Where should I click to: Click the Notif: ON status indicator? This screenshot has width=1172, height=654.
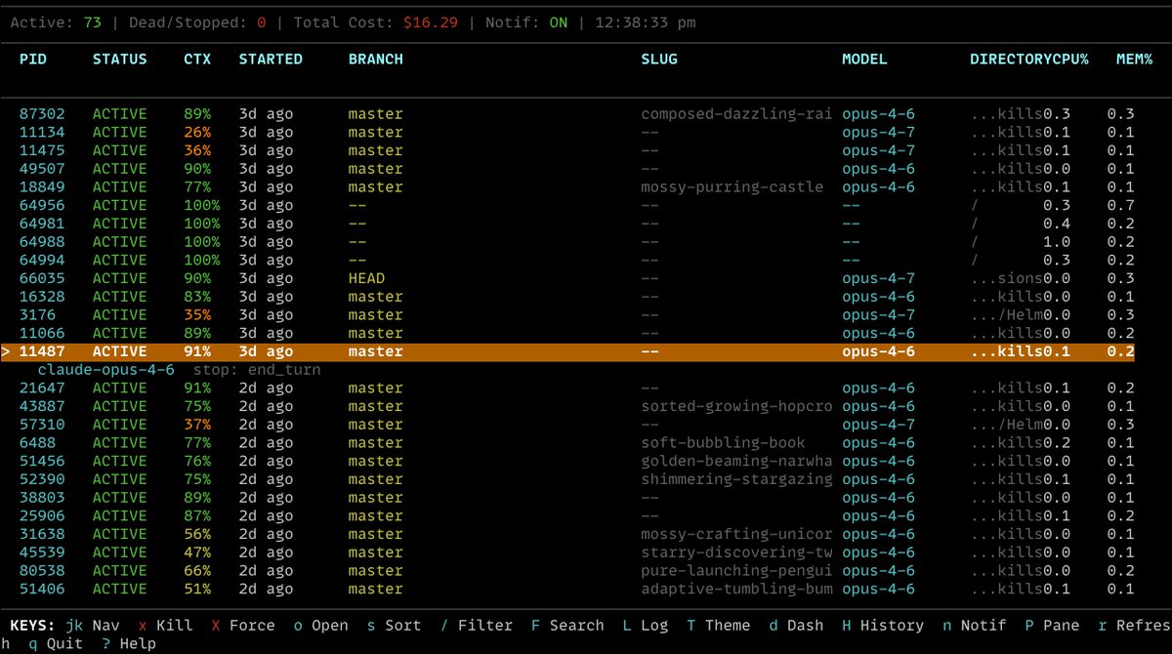tap(526, 21)
